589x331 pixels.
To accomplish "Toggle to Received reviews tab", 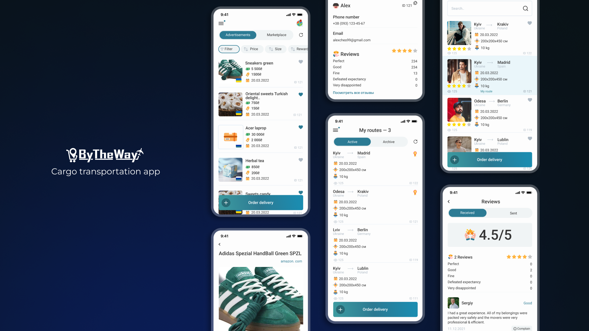I will pyautogui.click(x=467, y=213).
